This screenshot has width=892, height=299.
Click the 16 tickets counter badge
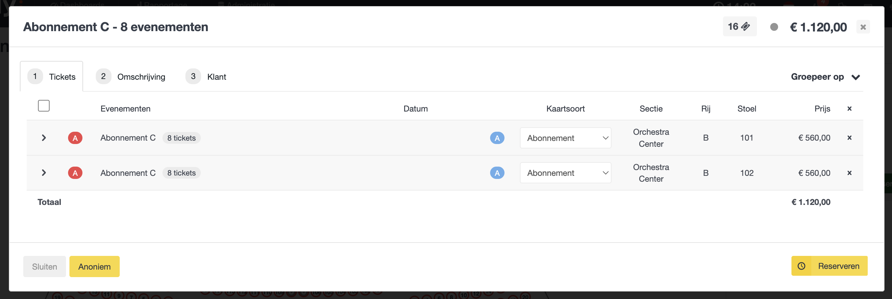tap(739, 27)
